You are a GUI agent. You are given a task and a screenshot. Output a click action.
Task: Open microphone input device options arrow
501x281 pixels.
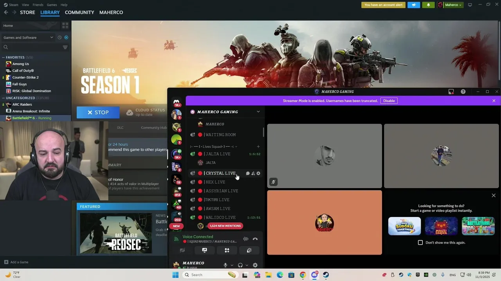click(232, 265)
